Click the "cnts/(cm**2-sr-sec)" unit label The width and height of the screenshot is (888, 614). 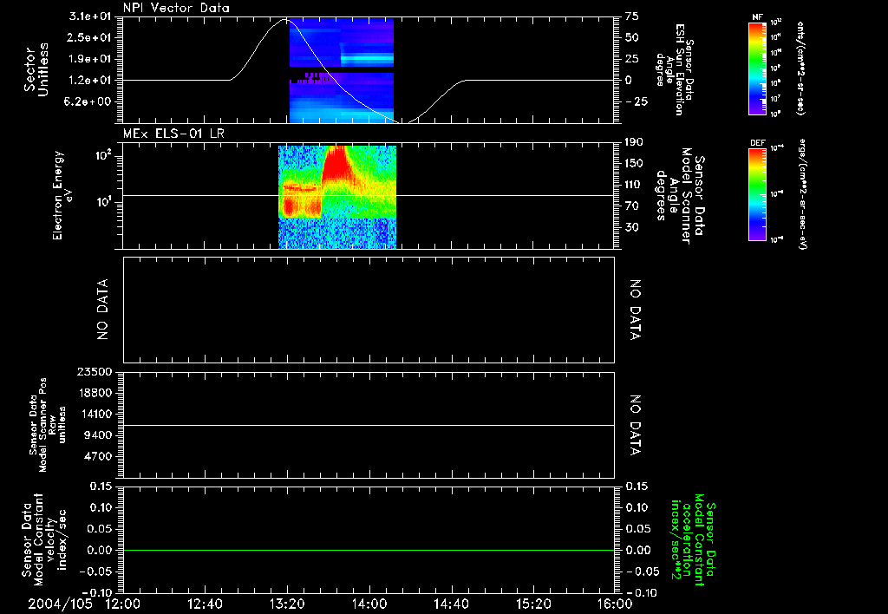click(x=800, y=69)
